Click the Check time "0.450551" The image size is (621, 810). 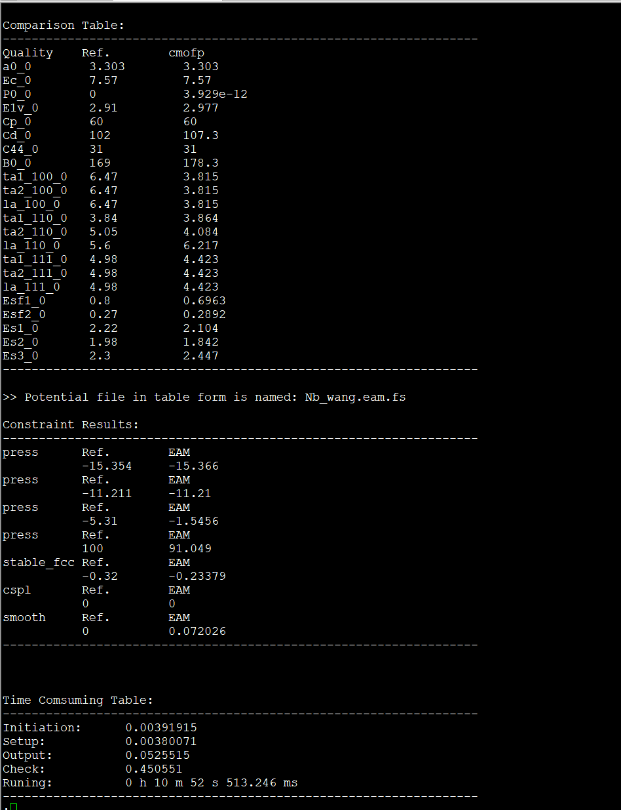point(154,769)
